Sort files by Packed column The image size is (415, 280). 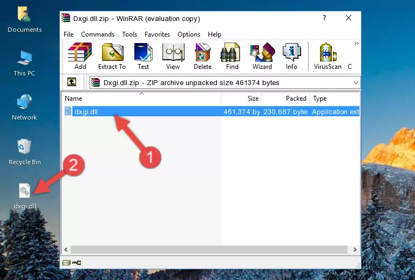[285, 99]
